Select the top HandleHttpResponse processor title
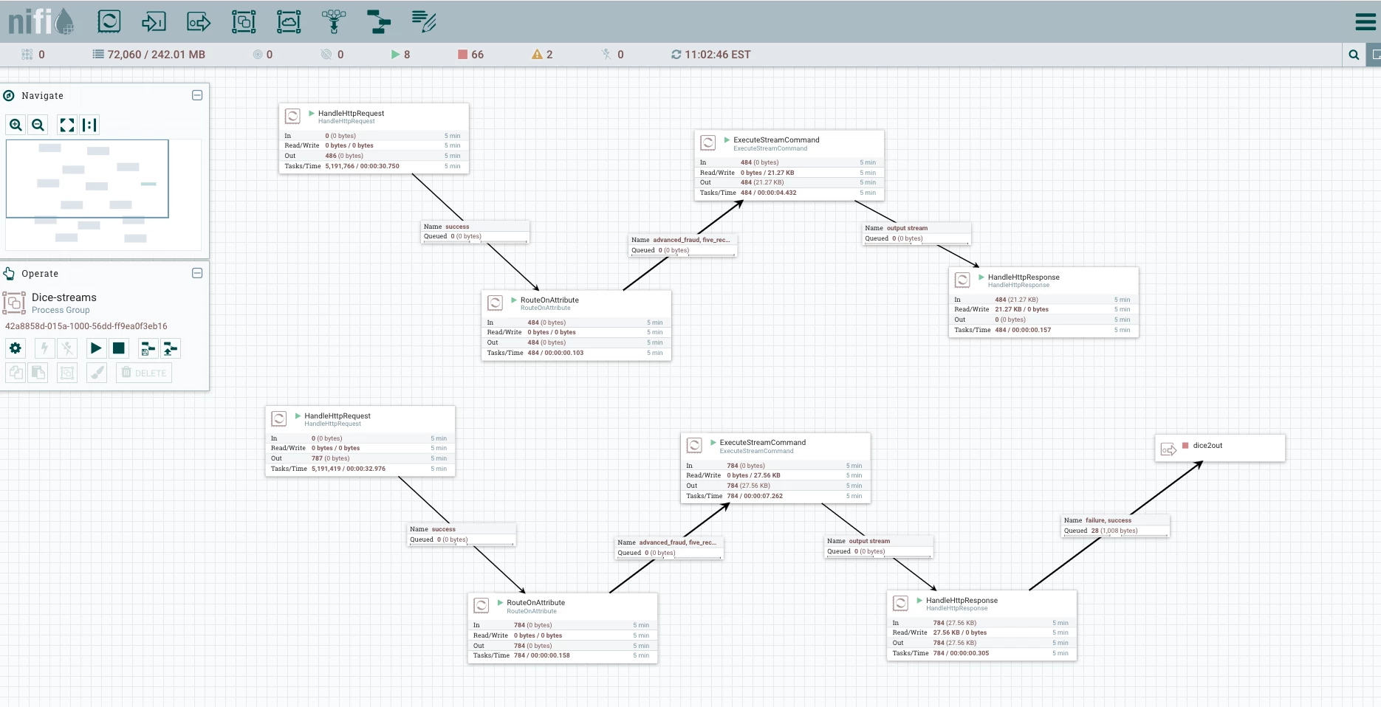Viewport: 1381px width, 707px height. click(x=1024, y=277)
